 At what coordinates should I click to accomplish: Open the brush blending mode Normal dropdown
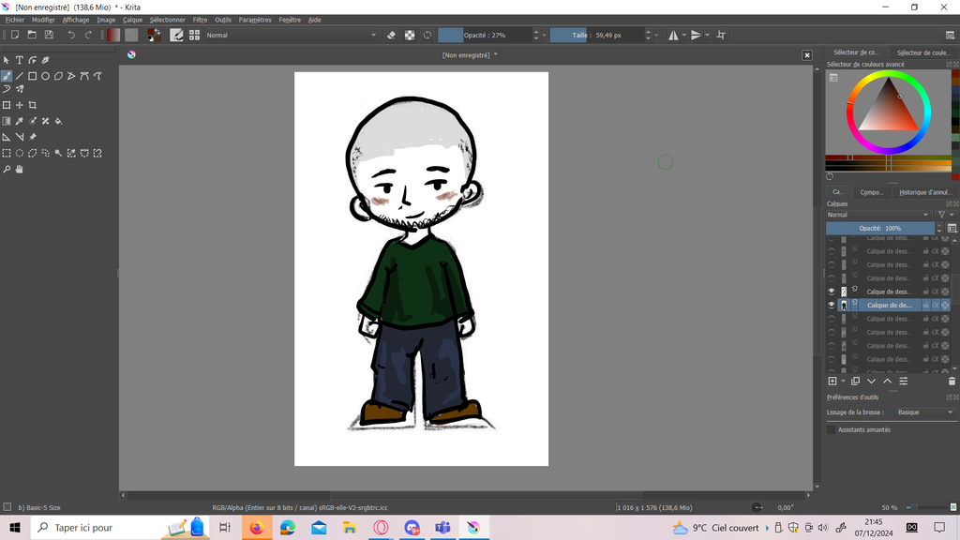291,35
